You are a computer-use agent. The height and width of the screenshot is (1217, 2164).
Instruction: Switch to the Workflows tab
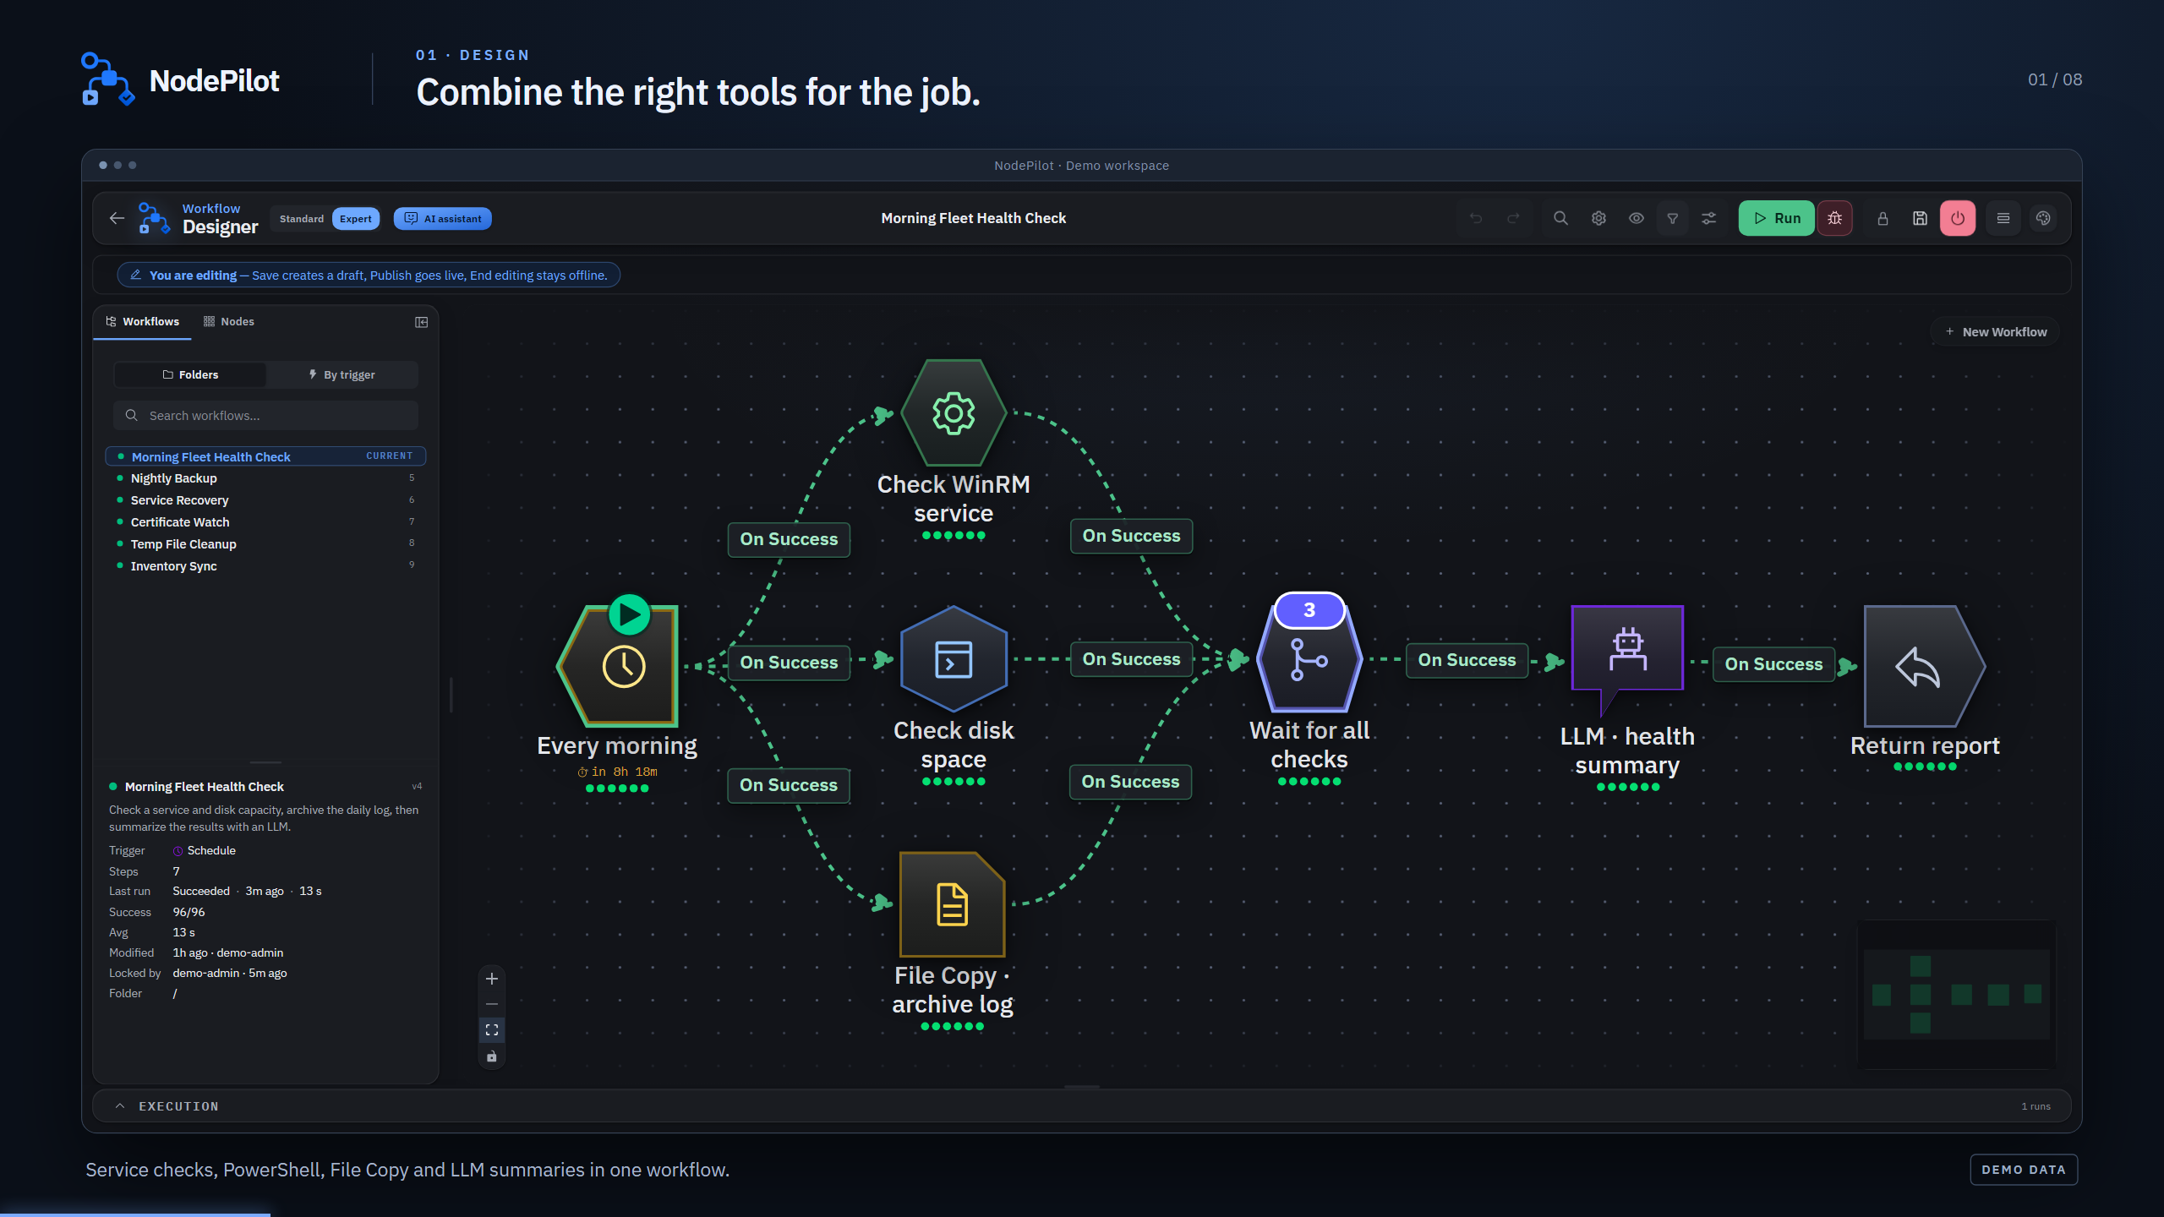142,321
